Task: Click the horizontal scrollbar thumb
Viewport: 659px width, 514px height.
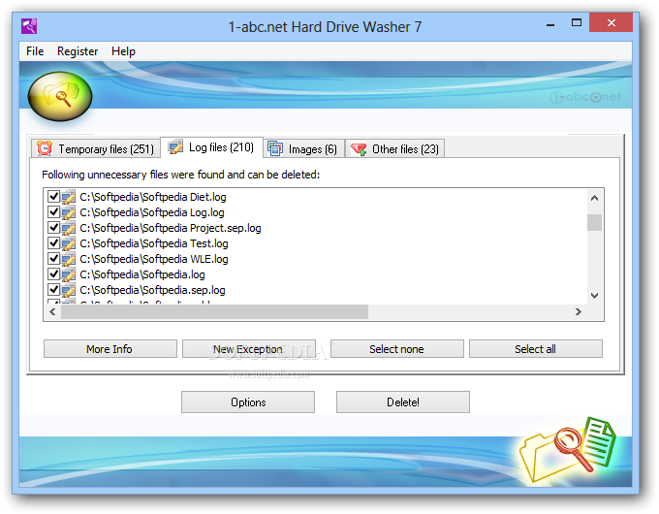Action: (214, 311)
